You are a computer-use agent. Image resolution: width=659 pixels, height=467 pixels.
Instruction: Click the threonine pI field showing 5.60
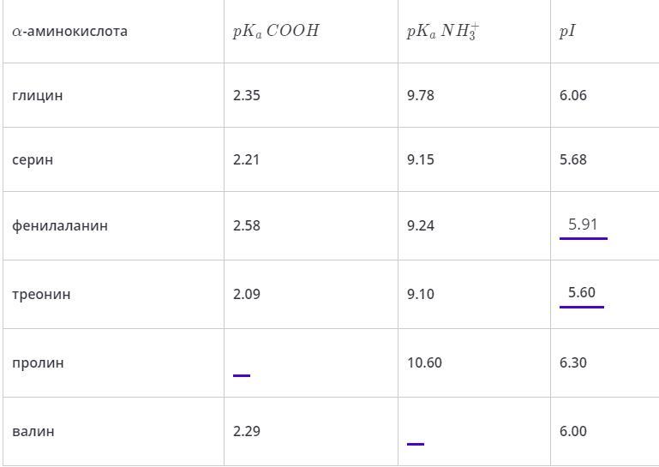tap(581, 294)
